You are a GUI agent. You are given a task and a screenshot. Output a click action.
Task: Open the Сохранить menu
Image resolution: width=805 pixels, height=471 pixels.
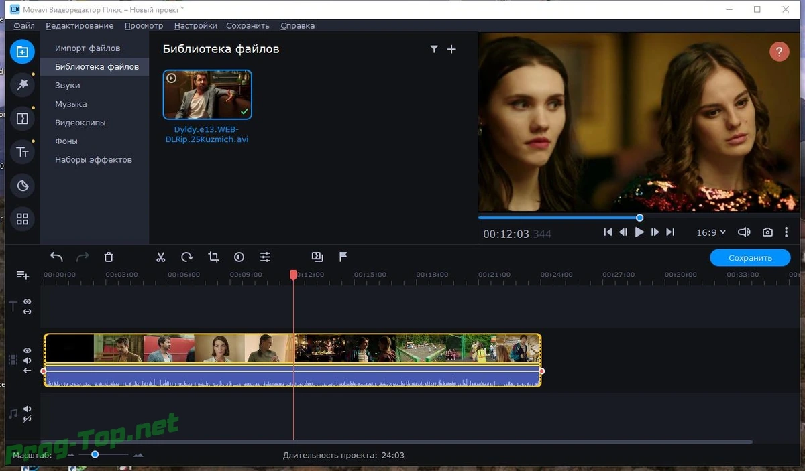(x=248, y=26)
